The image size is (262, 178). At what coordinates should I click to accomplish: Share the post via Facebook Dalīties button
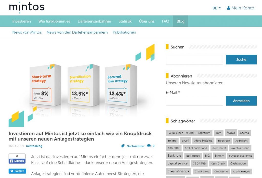17,161
